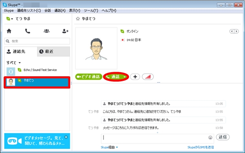Click the create group icon
The height and width of the screenshot is (153, 245).
click(x=47, y=31)
